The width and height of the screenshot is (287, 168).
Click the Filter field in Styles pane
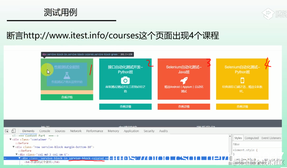click(x=257, y=144)
